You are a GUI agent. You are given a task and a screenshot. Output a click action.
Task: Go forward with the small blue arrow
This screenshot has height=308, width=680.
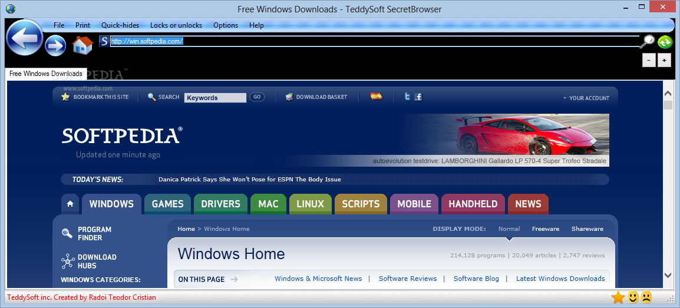55,45
